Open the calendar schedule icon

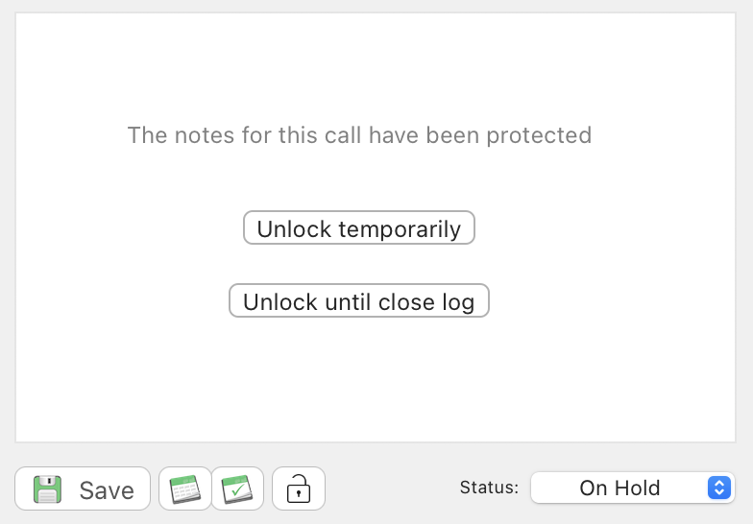tap(184, 489)
